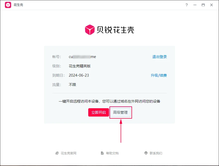Close the 花生壳 window

point(211,5)
